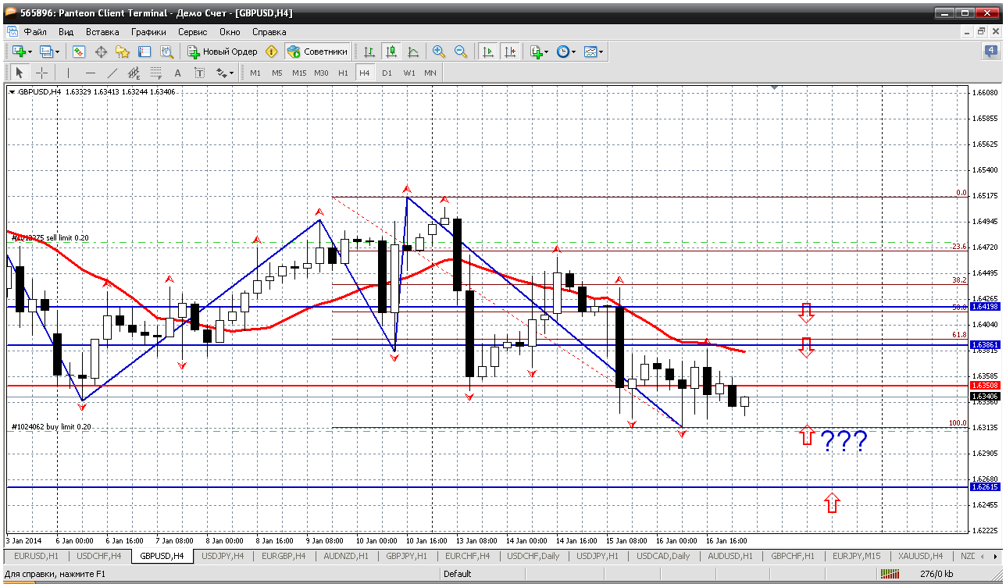The image size is (1006, 584).
Task: Open the Справка menu
Action: [x=269, y=32]
